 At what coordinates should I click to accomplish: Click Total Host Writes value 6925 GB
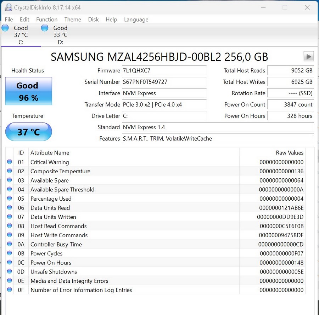click(291, 82)
